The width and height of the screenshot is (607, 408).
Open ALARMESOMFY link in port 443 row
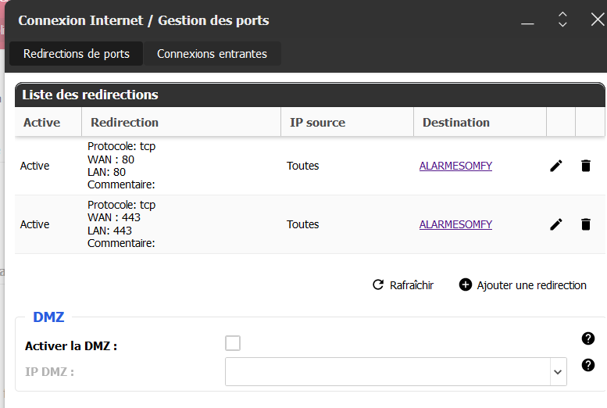(x=455, y=224)
